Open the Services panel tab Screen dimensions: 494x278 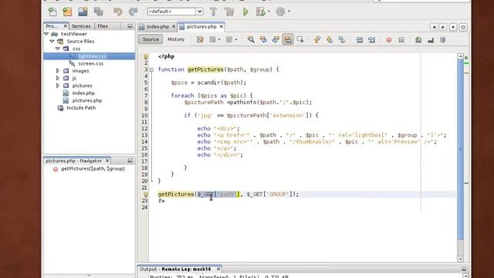pos(81,26)
